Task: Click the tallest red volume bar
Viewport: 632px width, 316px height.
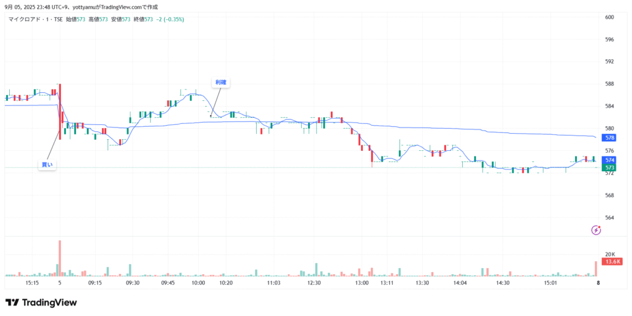Action: [x=60, y=258]
